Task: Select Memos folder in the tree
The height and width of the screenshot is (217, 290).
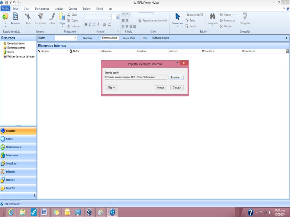Action: 11,52
